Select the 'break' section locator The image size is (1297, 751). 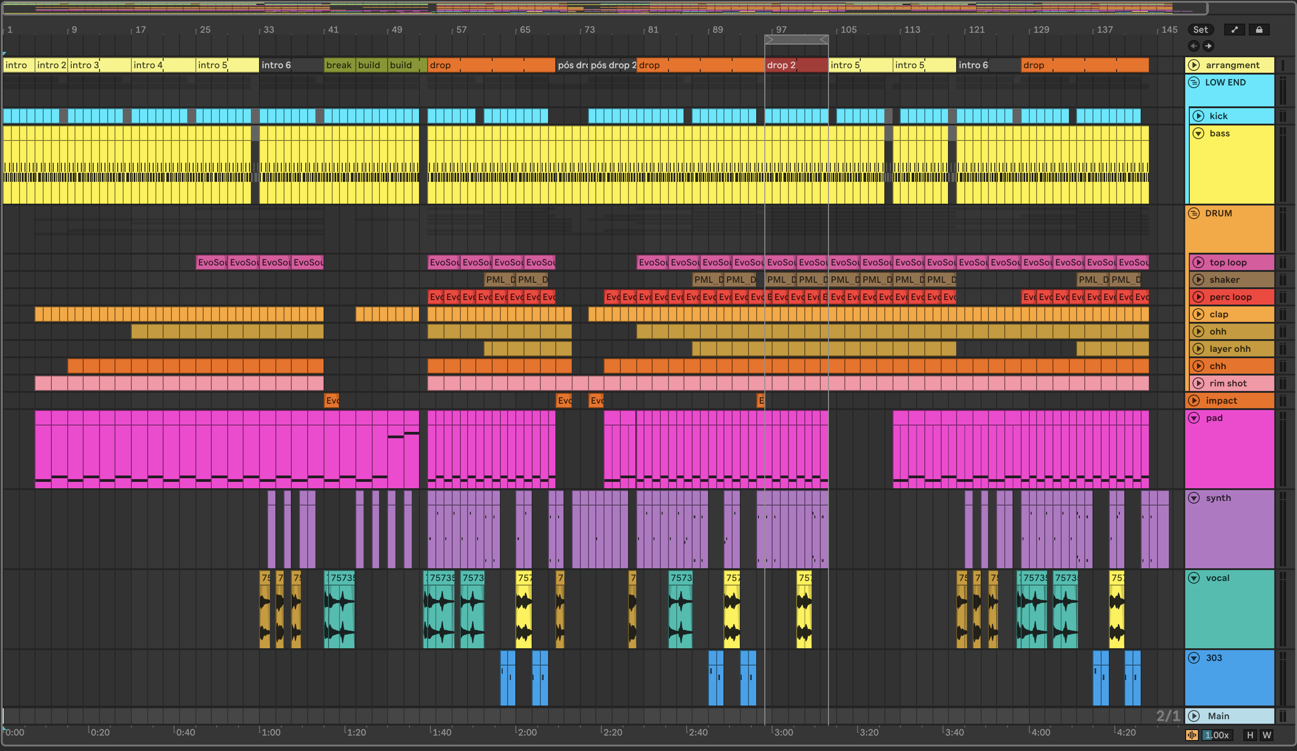pyautogui.click(x=338, y=65)
